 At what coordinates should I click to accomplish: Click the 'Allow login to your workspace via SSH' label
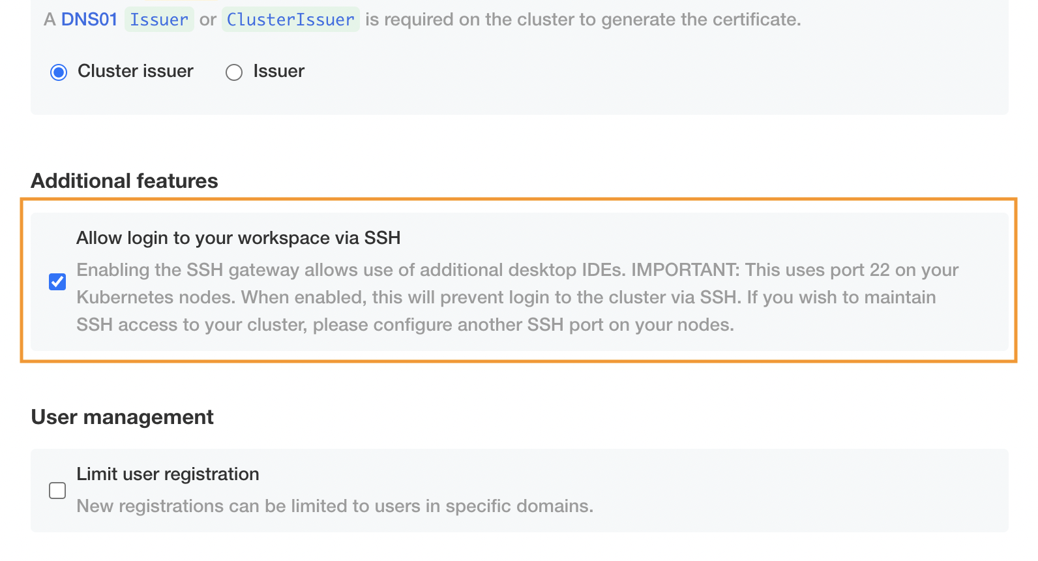pyautogui.click(x=239, y=238)
